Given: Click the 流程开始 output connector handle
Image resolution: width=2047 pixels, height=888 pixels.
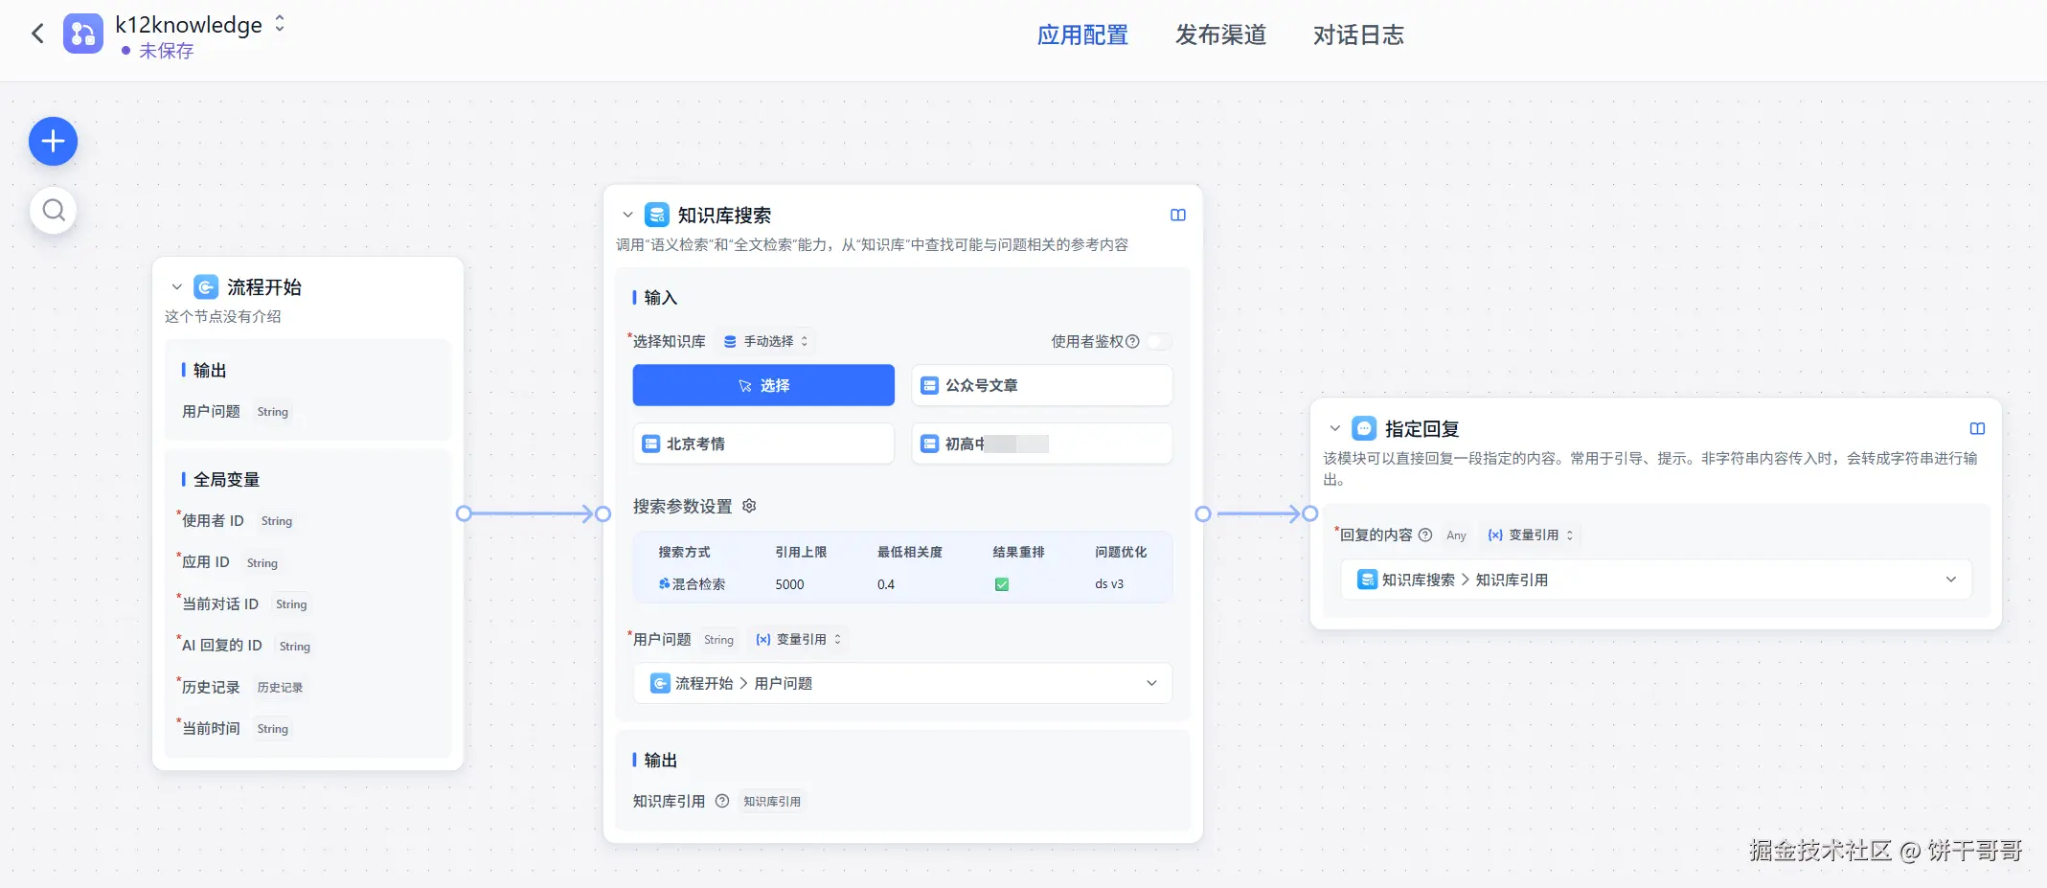Looking at the screenshot, I should pos(464,514).
